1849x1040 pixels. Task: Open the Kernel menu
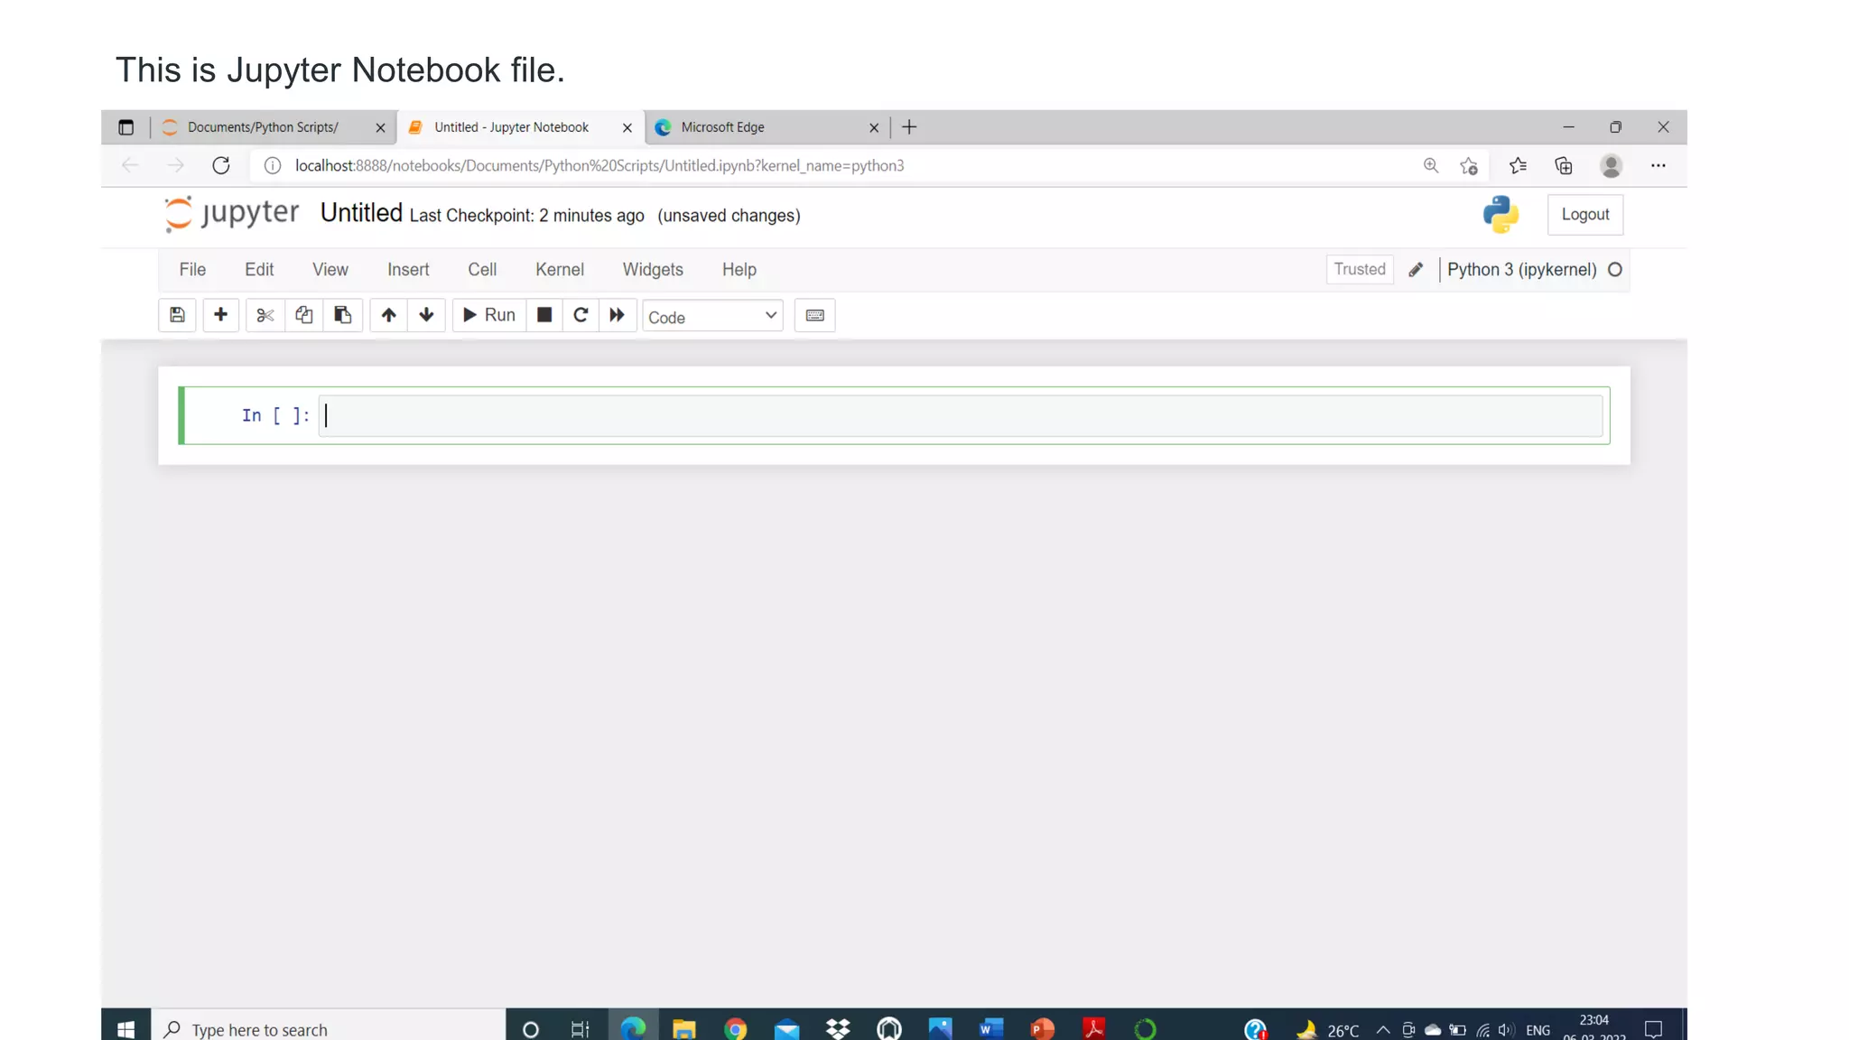click(559, 270)
